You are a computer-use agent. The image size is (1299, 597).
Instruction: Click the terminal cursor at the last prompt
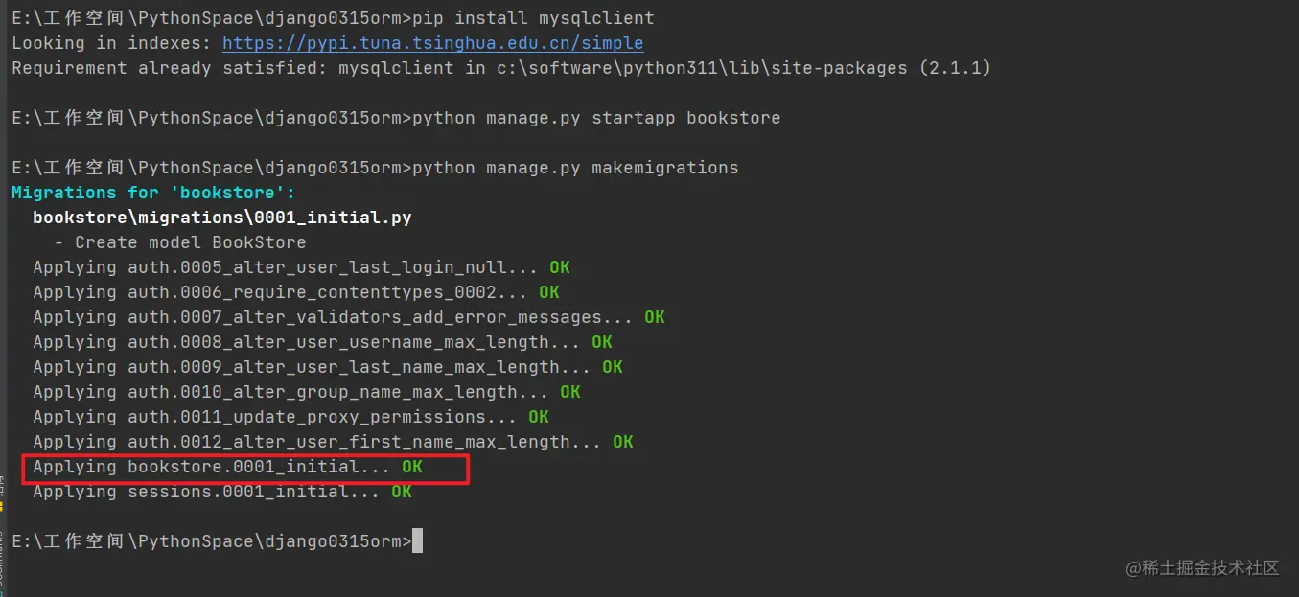click(x=417, y=541)
